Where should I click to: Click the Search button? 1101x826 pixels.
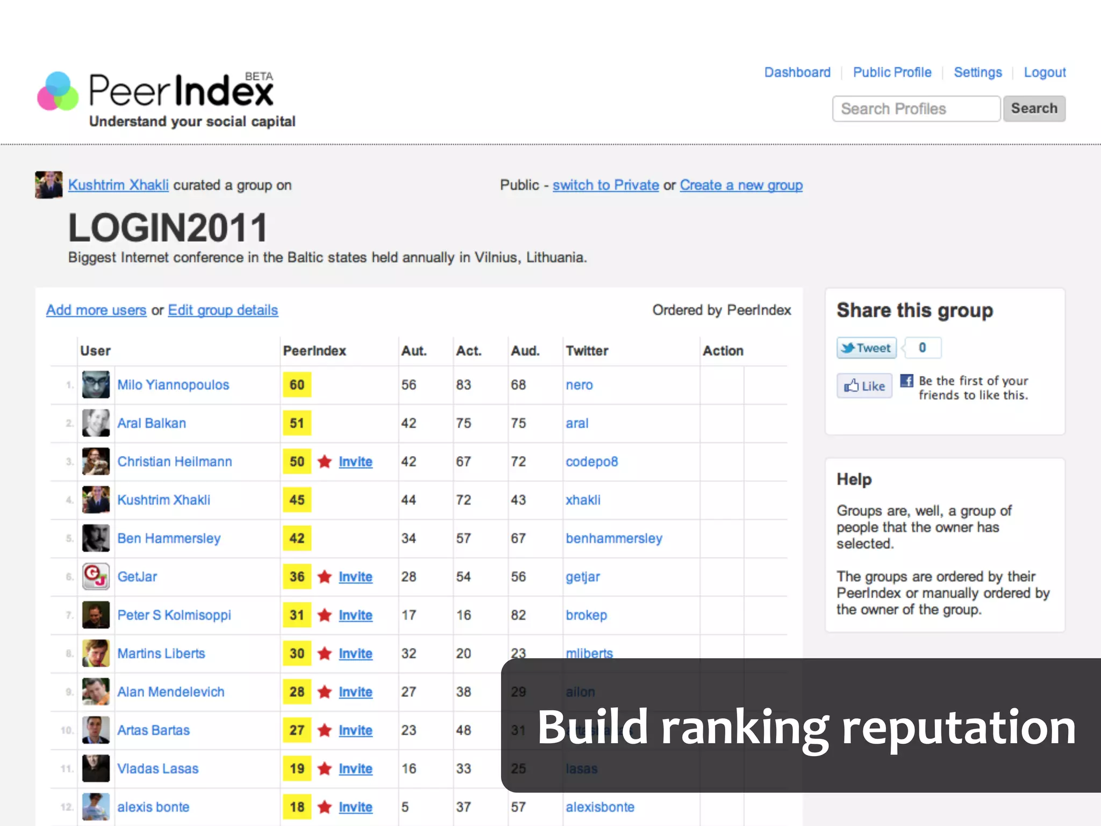click(x=1034, y=109)
